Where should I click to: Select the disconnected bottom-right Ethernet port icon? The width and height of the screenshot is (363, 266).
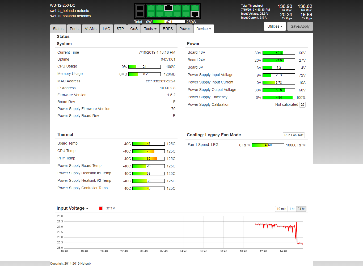point(195,14)
